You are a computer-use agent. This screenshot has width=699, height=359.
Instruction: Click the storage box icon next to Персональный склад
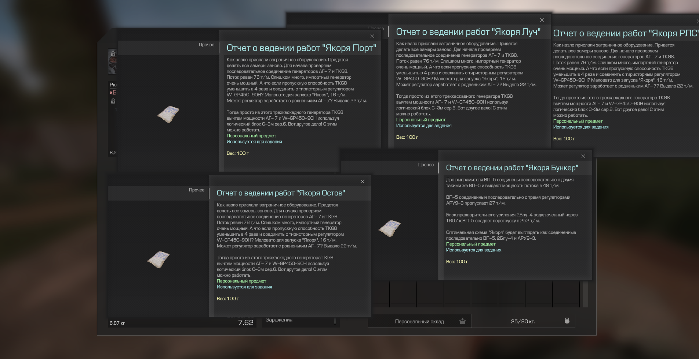[462, 321]
